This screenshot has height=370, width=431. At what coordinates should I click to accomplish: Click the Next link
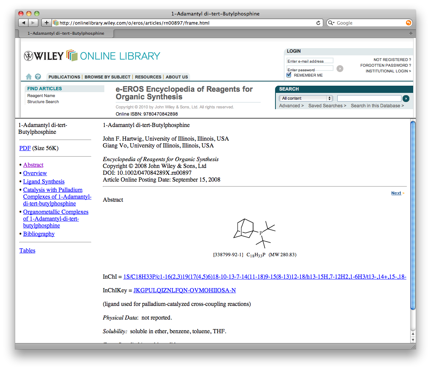point(396,193)
